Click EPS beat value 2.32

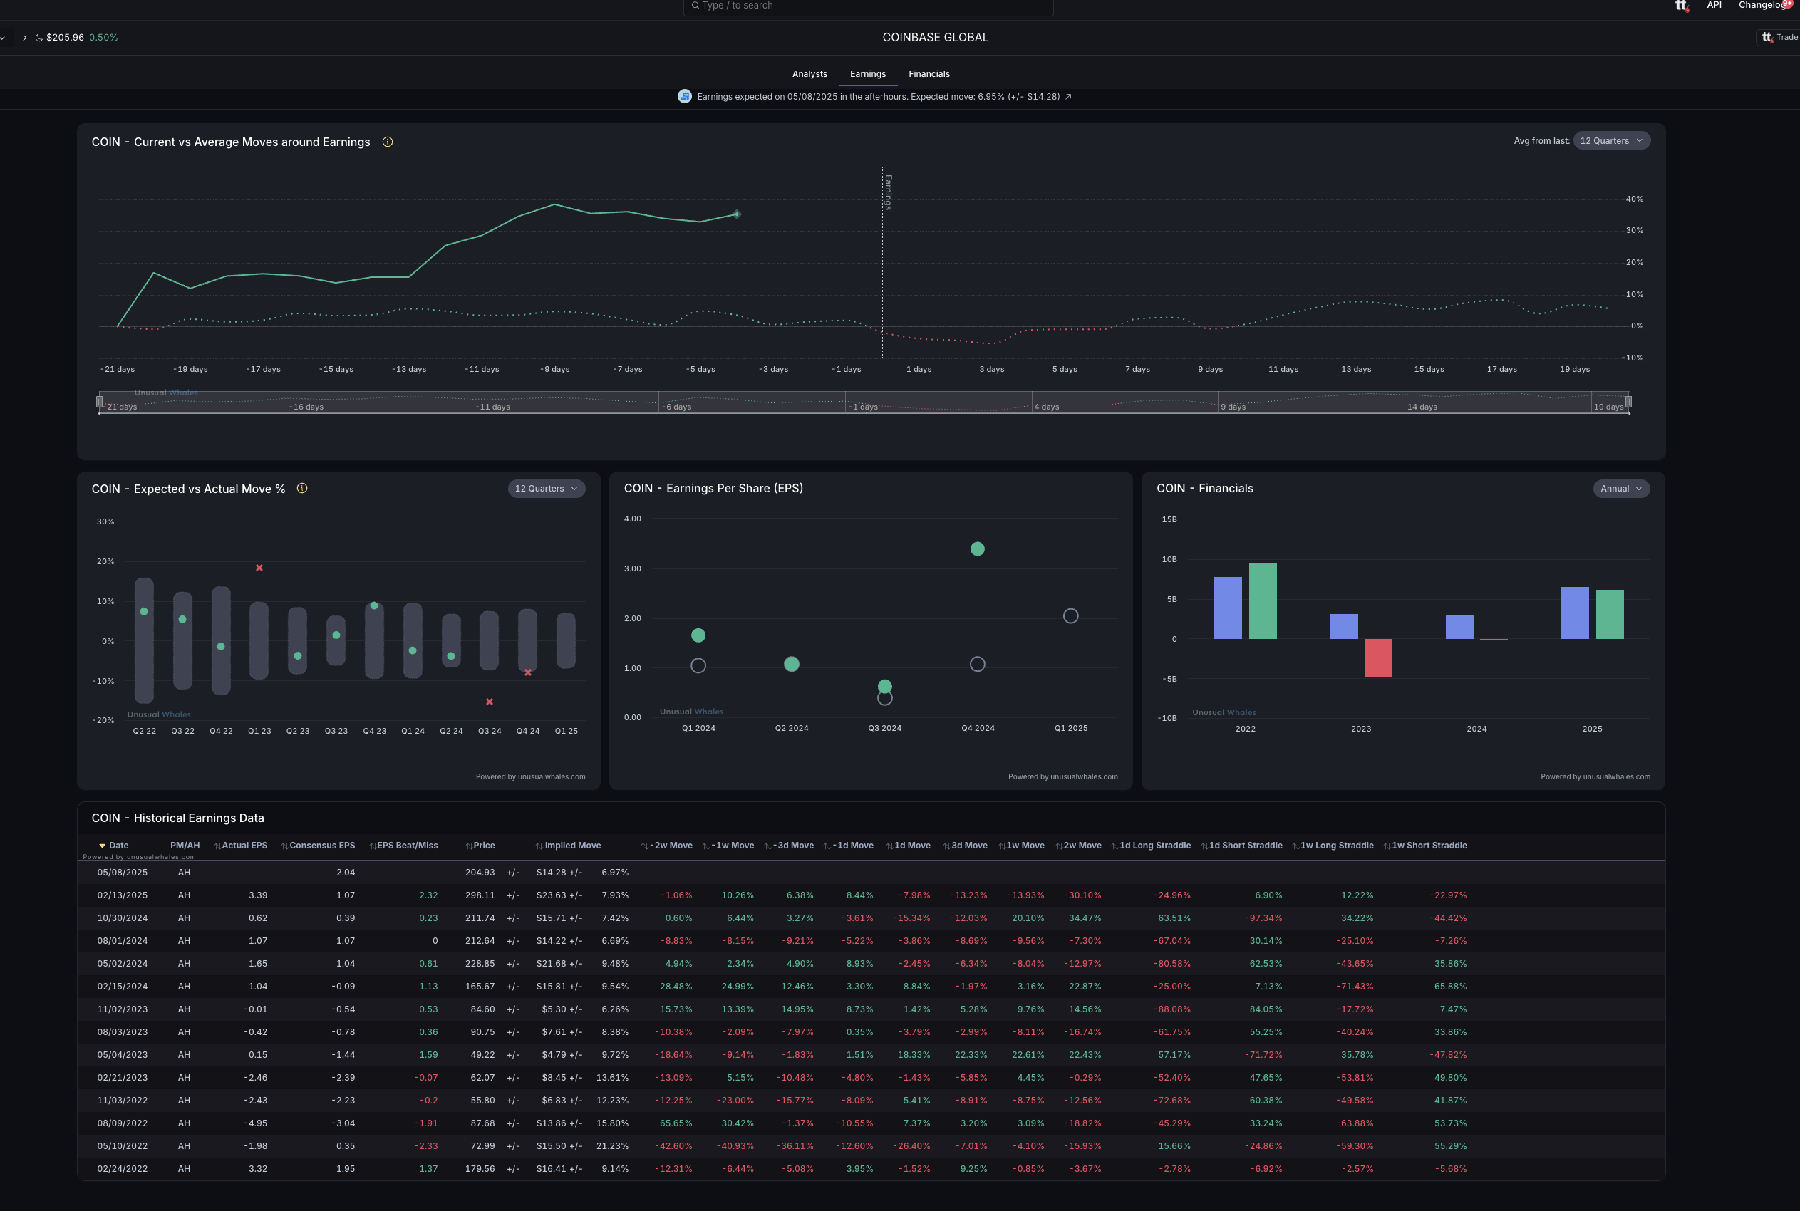428,896
